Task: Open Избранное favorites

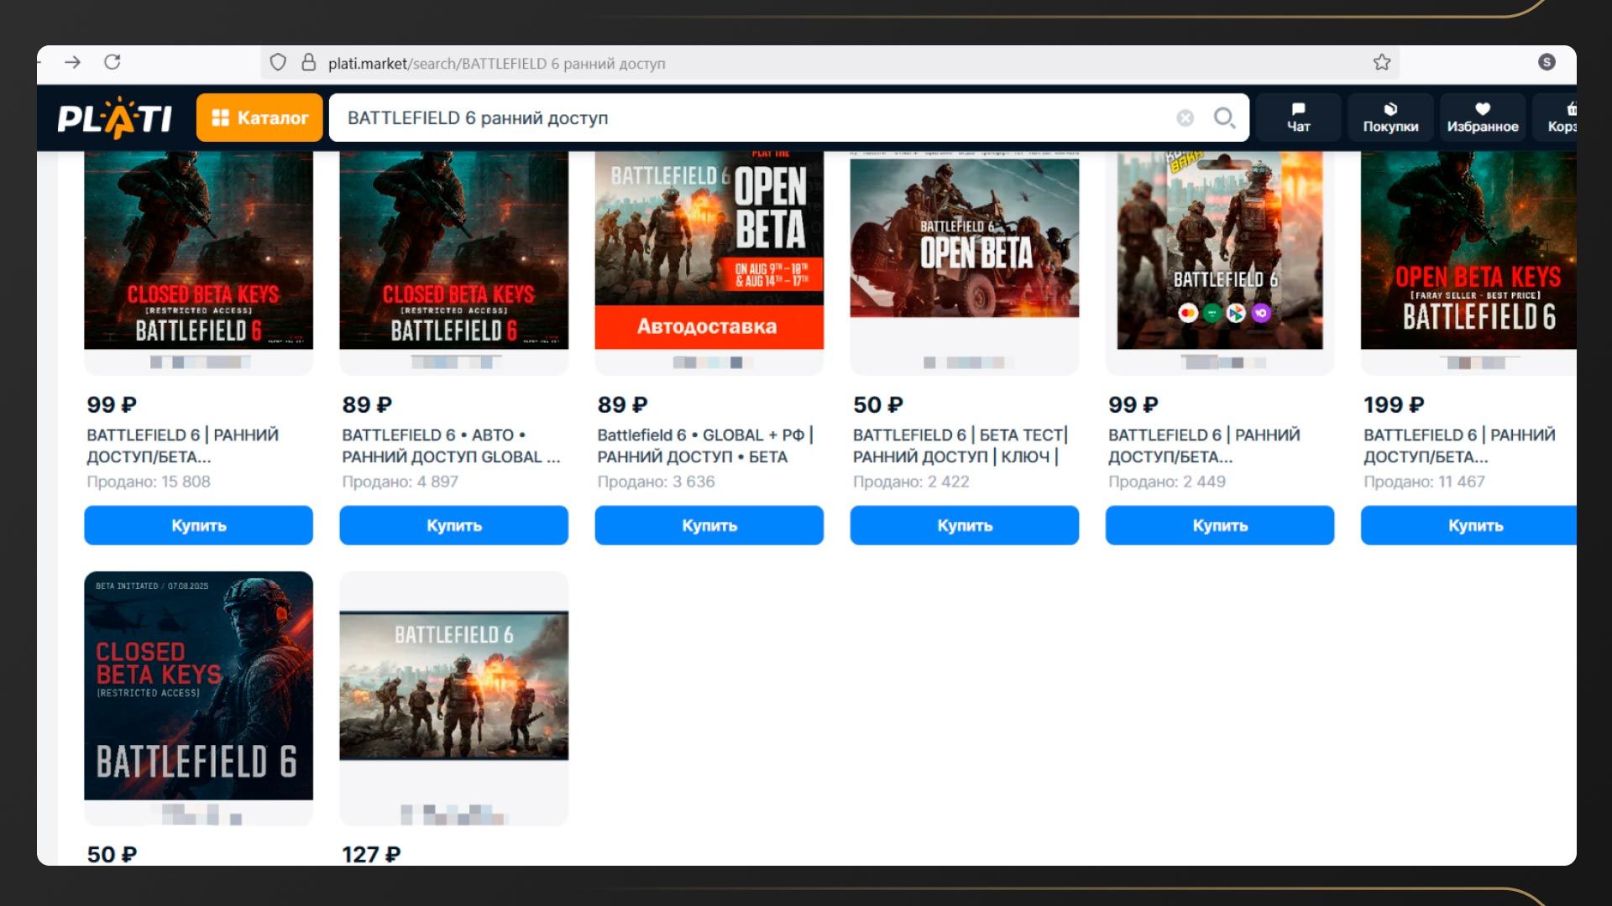Action: (x=1482, y=117)
